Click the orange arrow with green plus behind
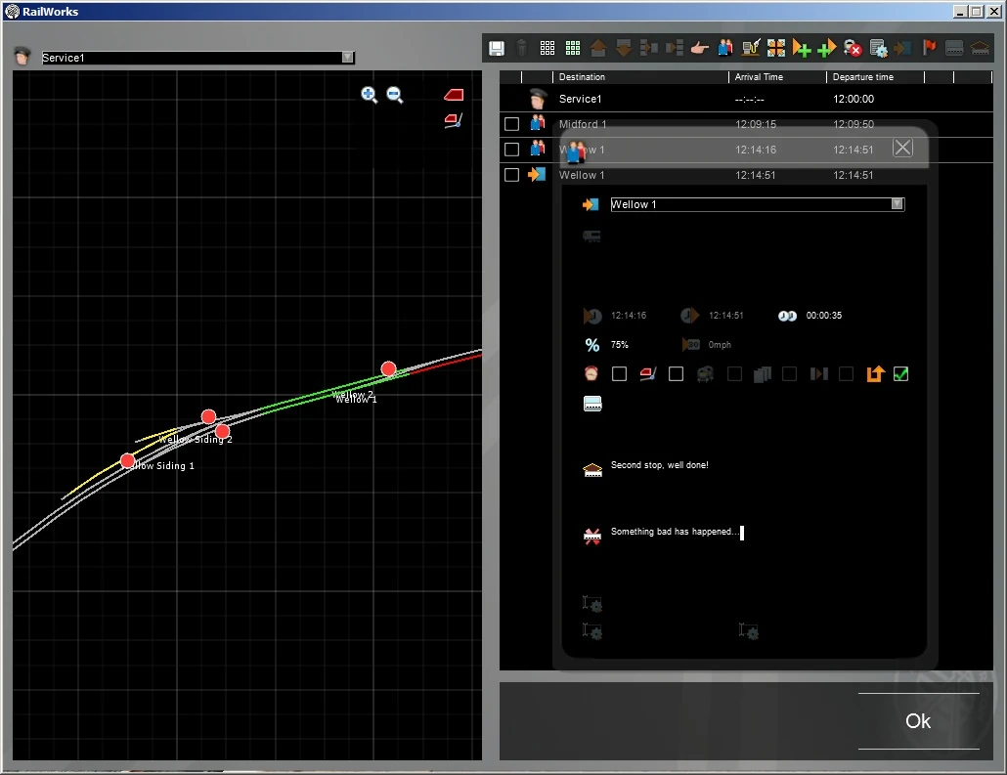 coord(802,48)
